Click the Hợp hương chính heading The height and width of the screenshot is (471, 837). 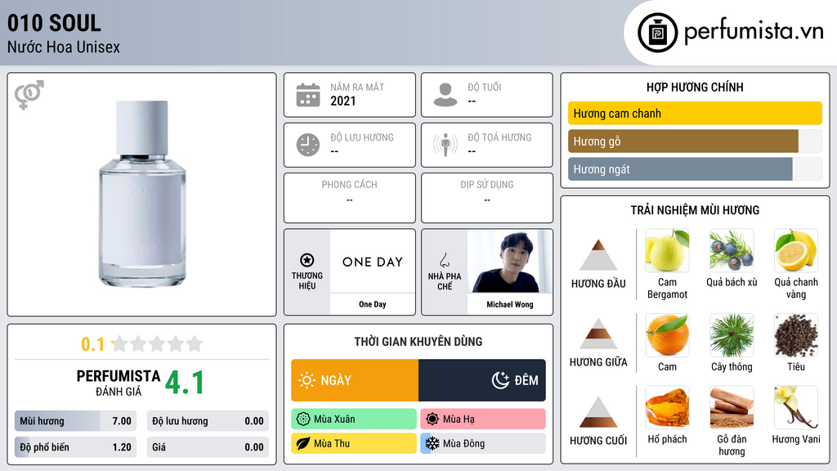tap(695, 87)
